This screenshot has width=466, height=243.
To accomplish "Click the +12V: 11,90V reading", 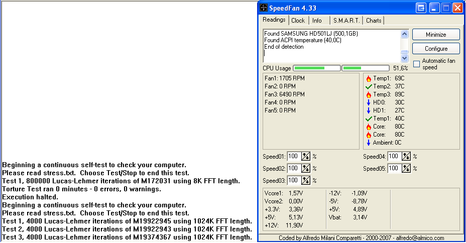I will pyautogui.click(x=284, y=225).
